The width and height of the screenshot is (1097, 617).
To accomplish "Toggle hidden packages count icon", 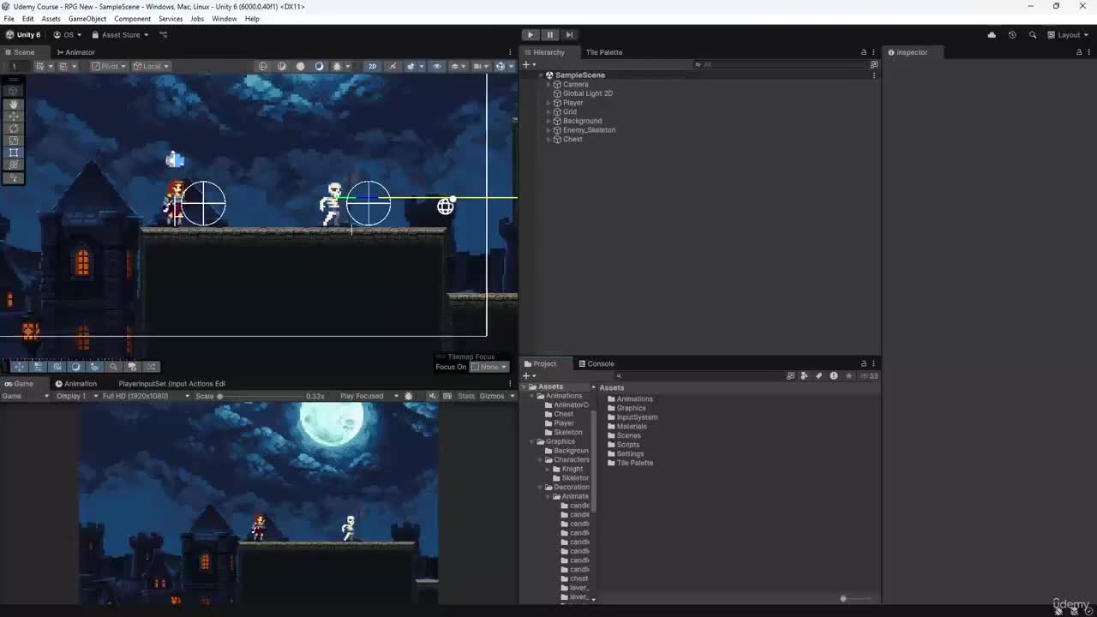I will pos(870,375).
